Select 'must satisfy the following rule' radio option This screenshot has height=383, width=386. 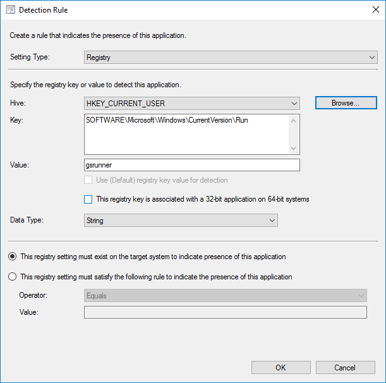(x=12, y=277)
